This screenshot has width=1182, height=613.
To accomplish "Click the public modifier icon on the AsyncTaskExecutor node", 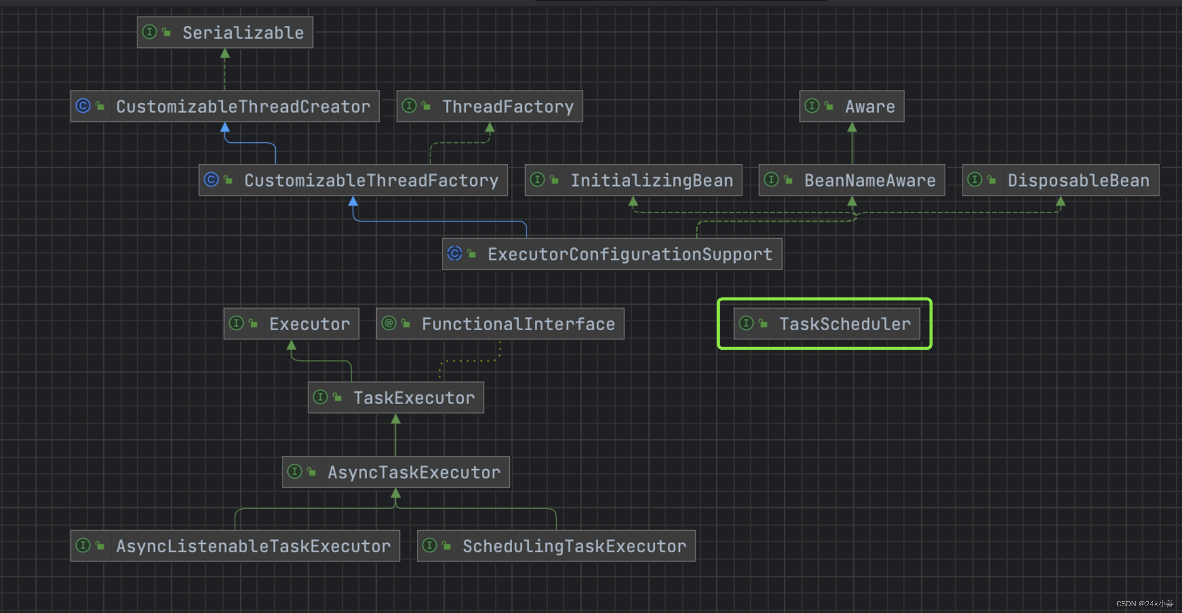I will click(311, 472).
